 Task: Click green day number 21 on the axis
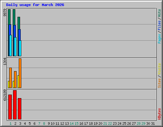point(105,124)
